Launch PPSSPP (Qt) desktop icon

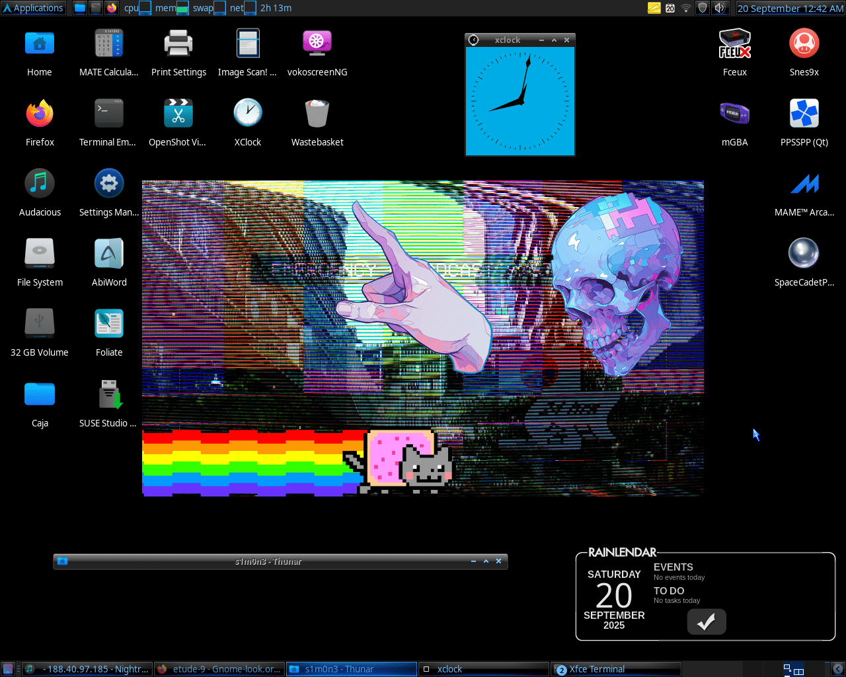(x=804, y=114)
